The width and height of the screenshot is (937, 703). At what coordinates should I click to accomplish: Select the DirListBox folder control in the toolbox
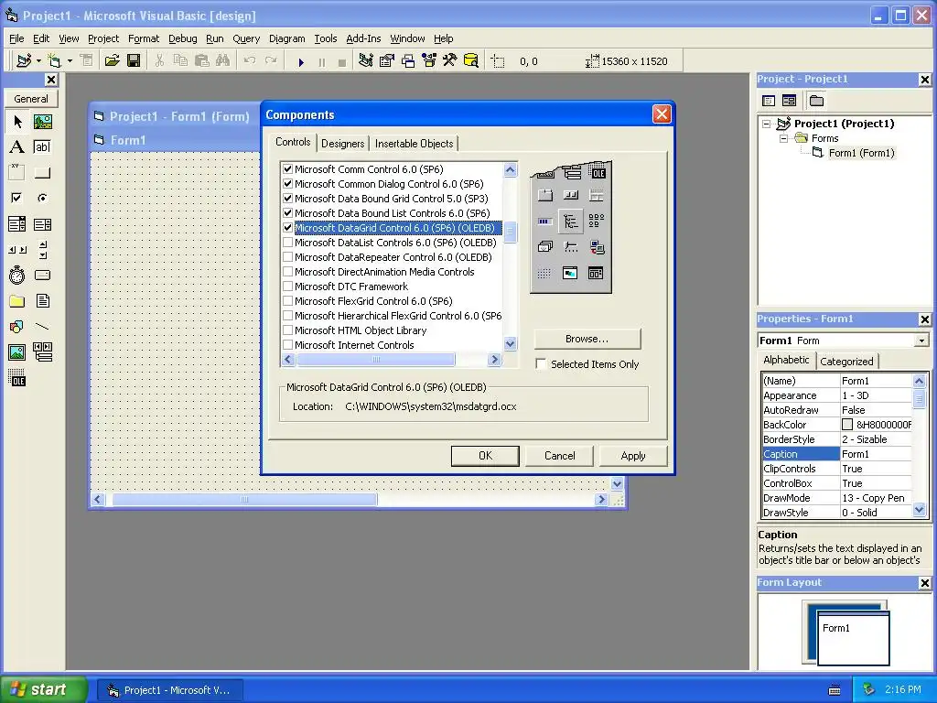(17, 300)
